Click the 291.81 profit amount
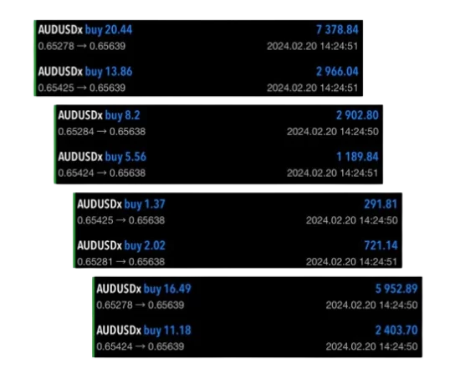The image size is (460, 373). (x=381, y=204)
